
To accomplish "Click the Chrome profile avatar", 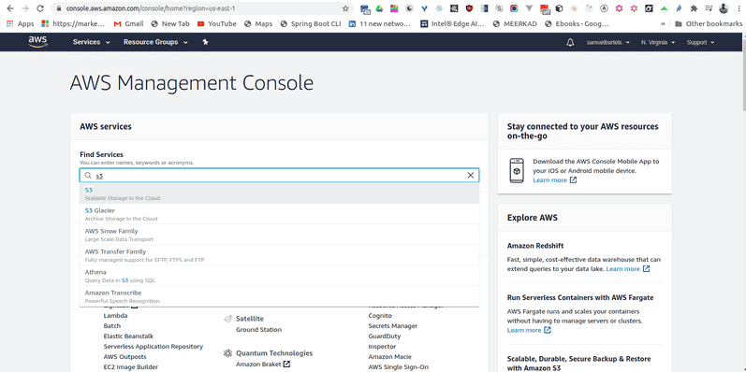I will [x=724, y=8].
